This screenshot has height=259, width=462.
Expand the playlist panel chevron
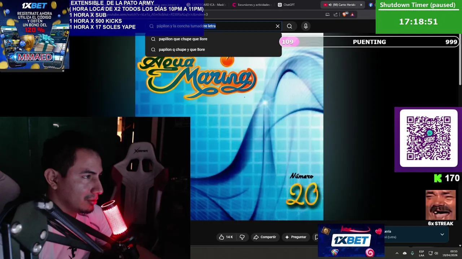point(442,234)
